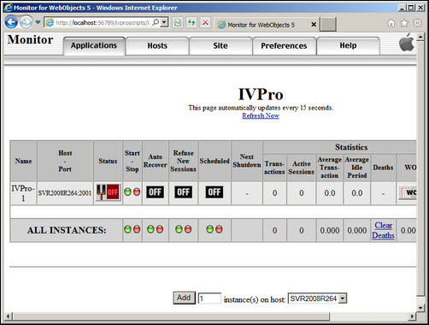Click the Compatibility View icon

pos(178,22)
